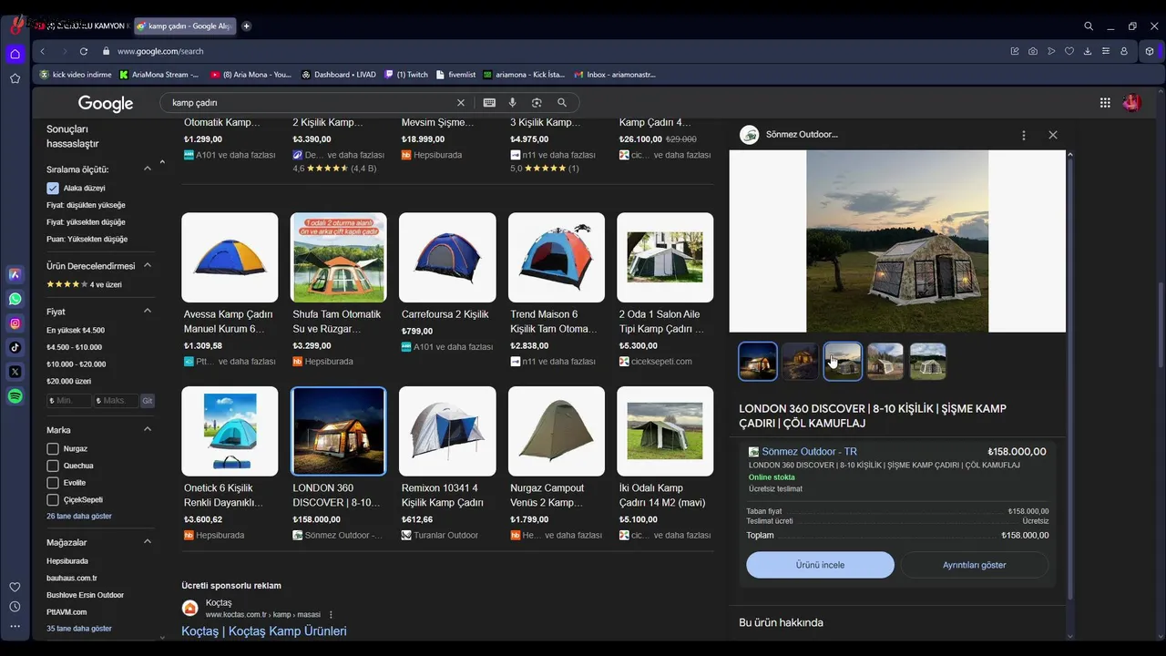This screenshot has height=656, width=1166.
Task: Open Koçtaş Kamp Ürünleri ad link
Action: coord(263,631)
